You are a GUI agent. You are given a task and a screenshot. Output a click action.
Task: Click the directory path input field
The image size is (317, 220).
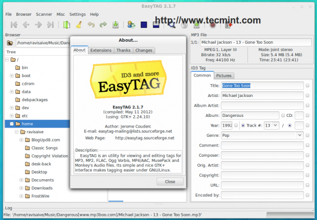43,43
